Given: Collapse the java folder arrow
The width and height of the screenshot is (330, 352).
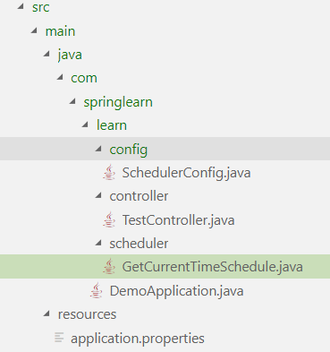Looking at the screenshot, I should 47,54.
